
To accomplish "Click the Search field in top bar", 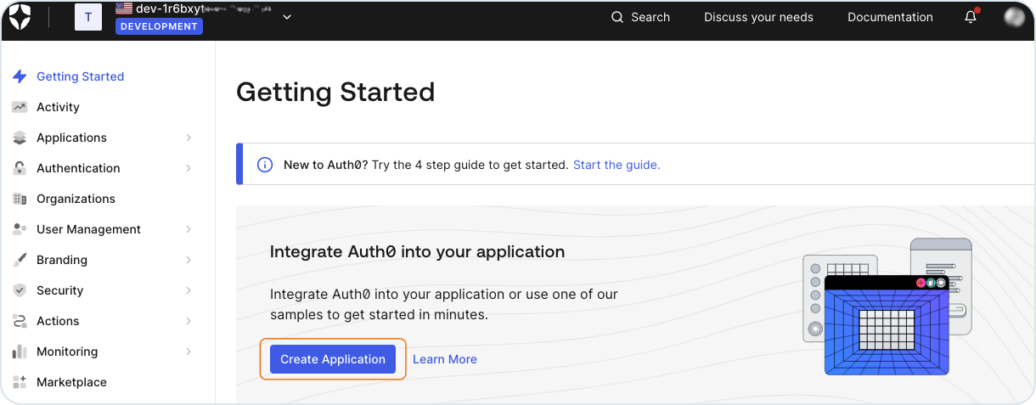I will coord(641,17).
